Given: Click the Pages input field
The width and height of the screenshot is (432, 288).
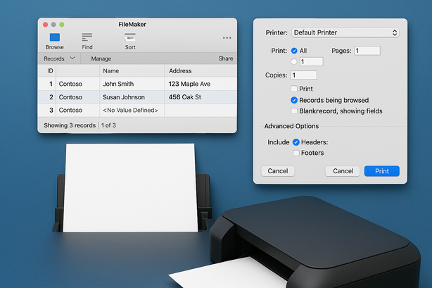Looking at the screenshot, I should click(x=367, y=51).
